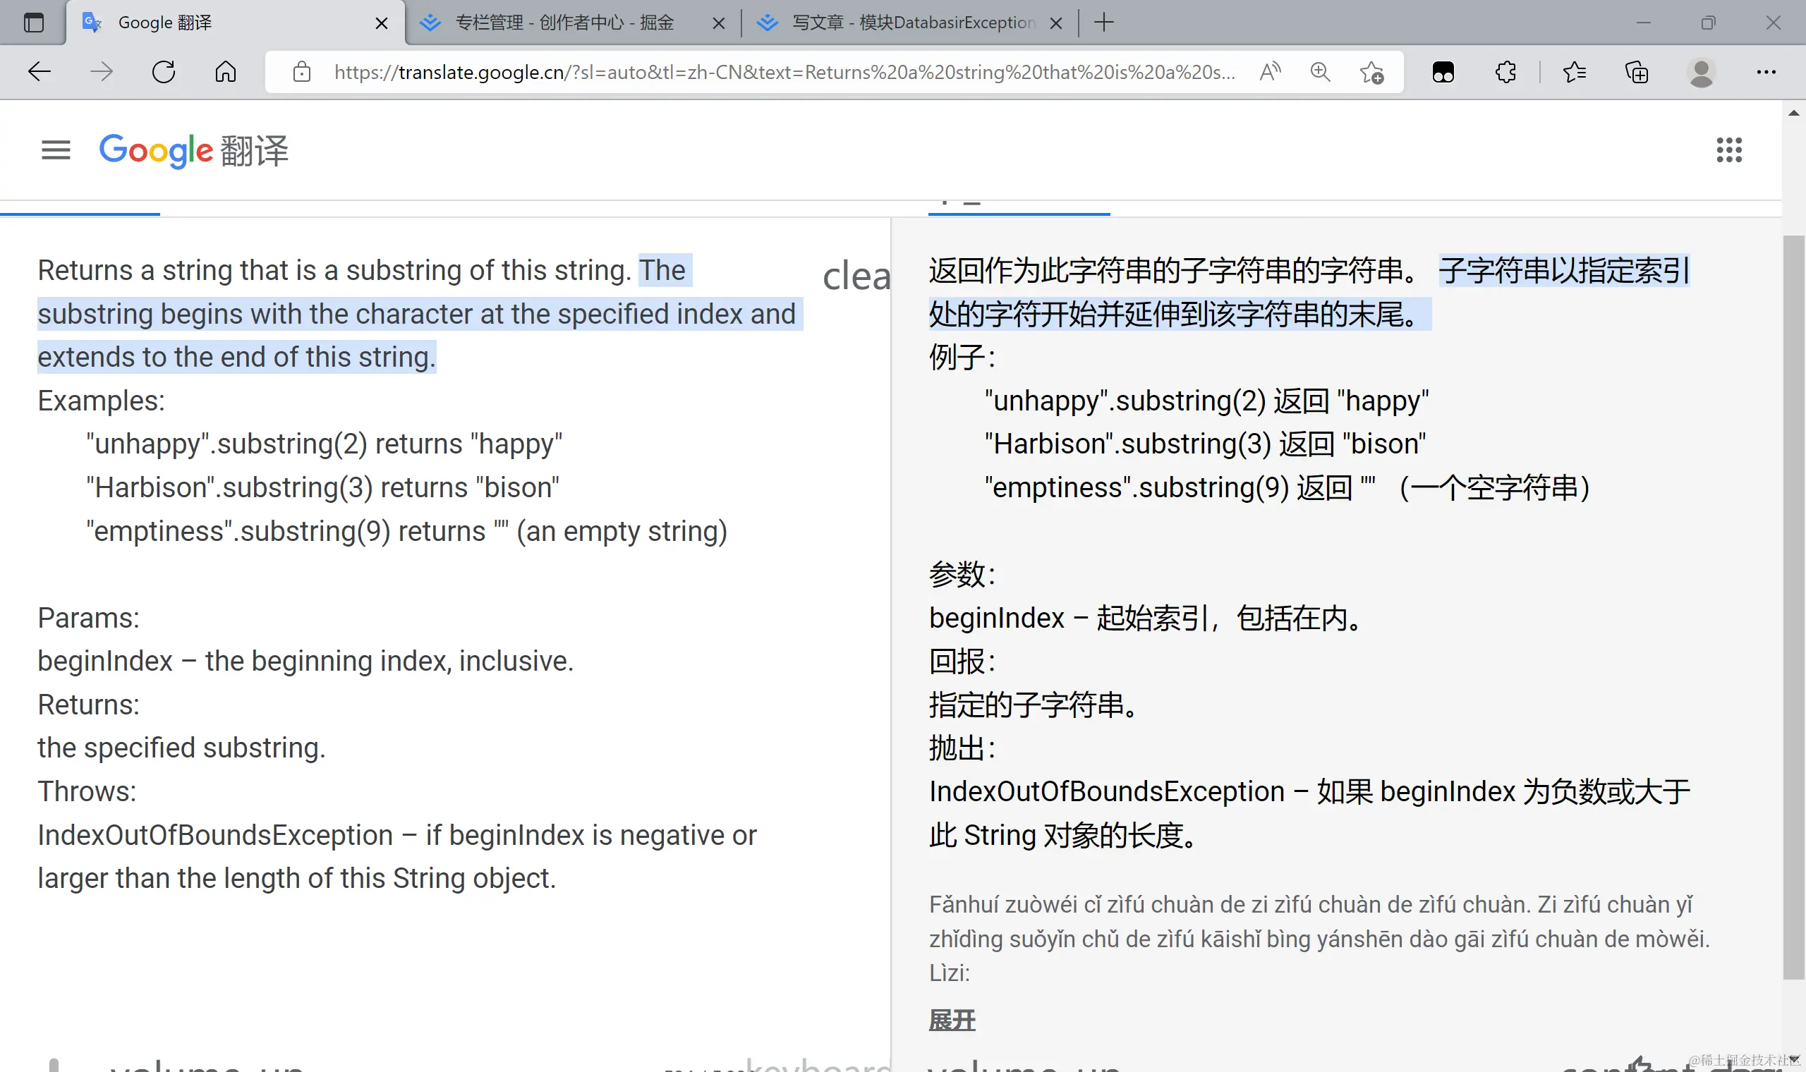
Task: Go to the browser home page
Action: click(x=225, y=72)
